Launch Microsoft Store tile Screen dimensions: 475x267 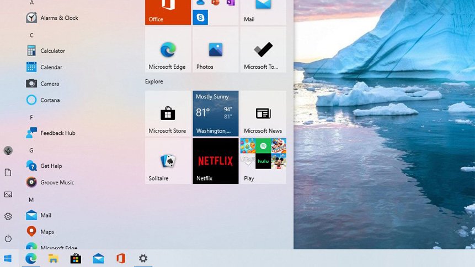pos(168,113)
